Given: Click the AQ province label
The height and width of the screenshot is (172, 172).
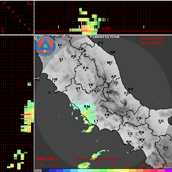Looking at the screenshot, I should coord(109,92).
